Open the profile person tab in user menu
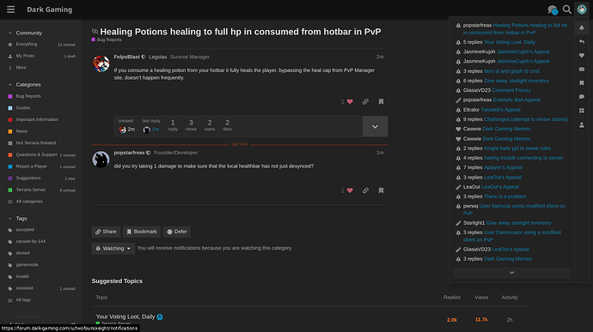This screenshot has height=332, width=593. (x=582, y=124)
